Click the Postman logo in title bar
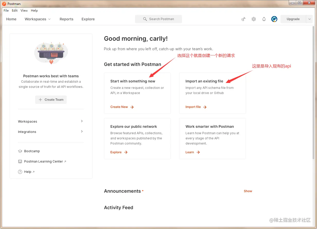The image size is (317, 229). pyautogui.click(x=4, y=4)
